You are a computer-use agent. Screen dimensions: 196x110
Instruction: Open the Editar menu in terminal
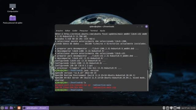pos(67,31)
